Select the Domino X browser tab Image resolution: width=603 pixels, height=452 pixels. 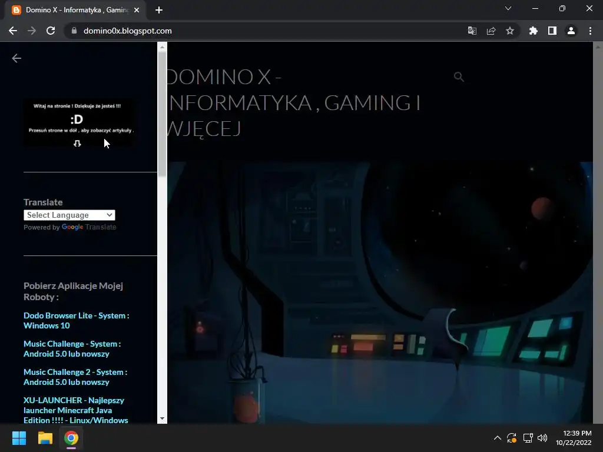75,10
